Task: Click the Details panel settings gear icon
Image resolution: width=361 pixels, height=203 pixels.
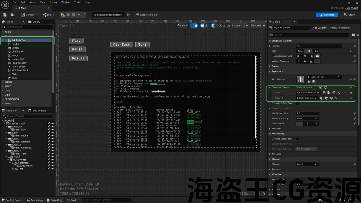Action: pos(358,35)
